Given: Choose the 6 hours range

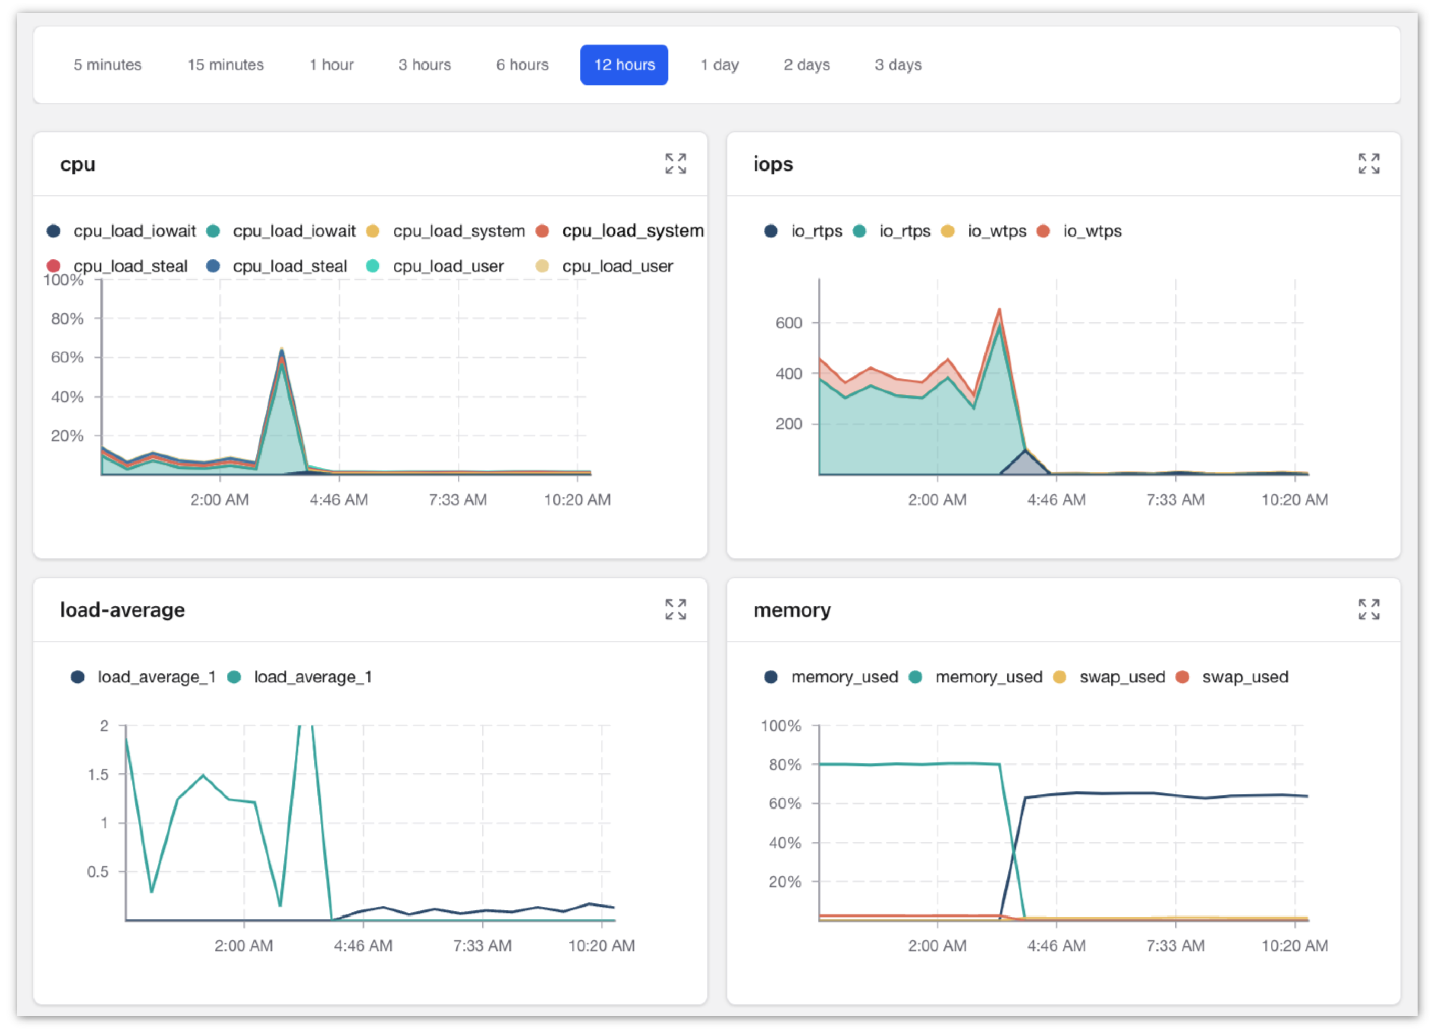Looking at the screenshot, I should point(522,64).
